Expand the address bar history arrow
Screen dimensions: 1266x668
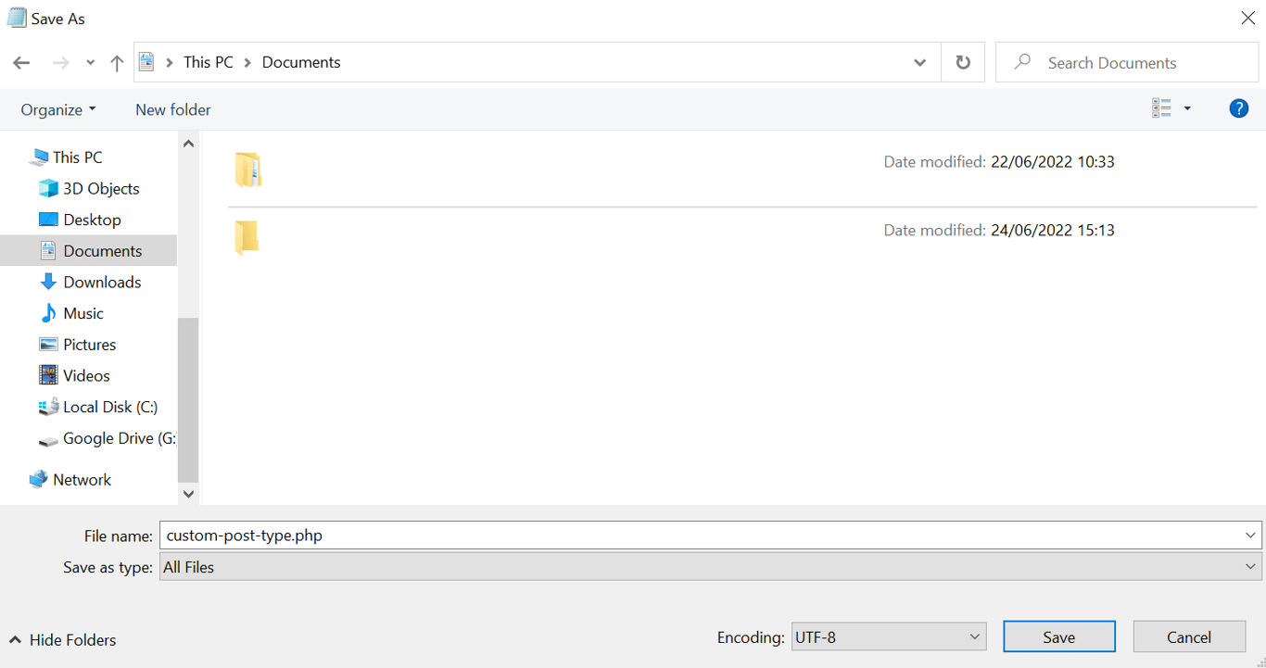pyautogui.click(x=918, y=62)
